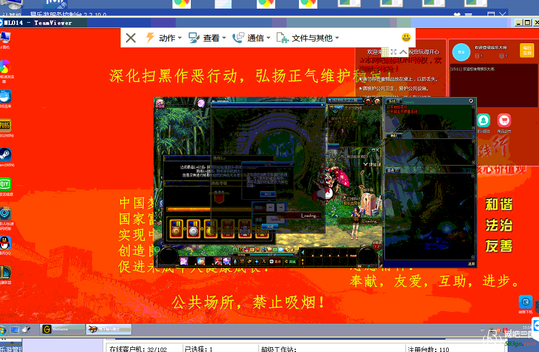The width and height of the screenshot is (539, 352).
Task: Close the TeamViewer session with the X icon
Action: coord(131,38)
